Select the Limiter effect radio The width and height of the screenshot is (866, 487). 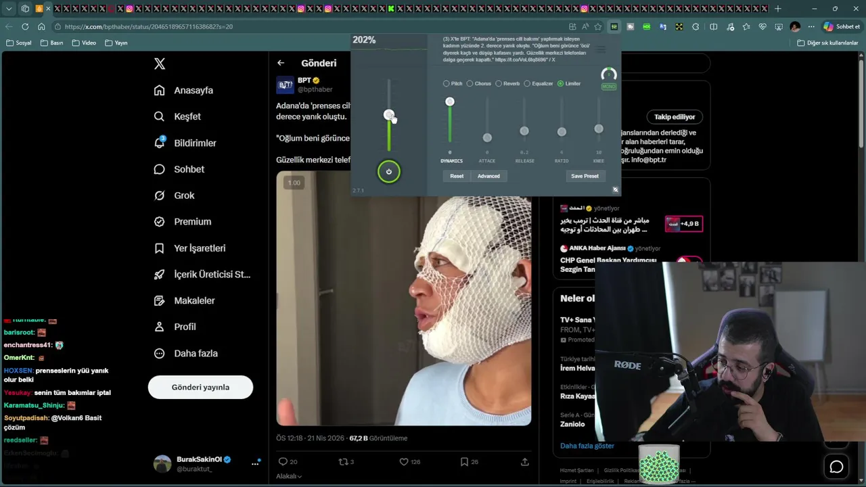click(560, 83)
